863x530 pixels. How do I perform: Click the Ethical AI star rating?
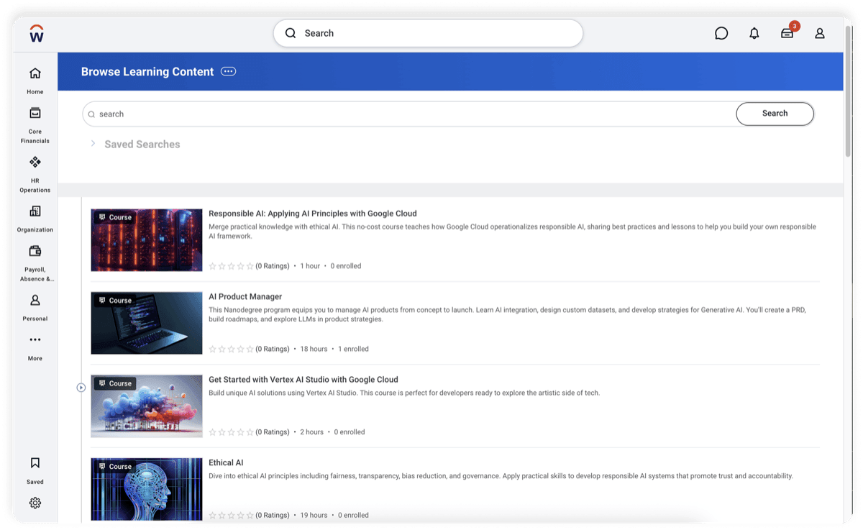click(x=231, y=515)
